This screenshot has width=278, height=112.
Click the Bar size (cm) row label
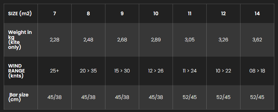pos(21,97)
